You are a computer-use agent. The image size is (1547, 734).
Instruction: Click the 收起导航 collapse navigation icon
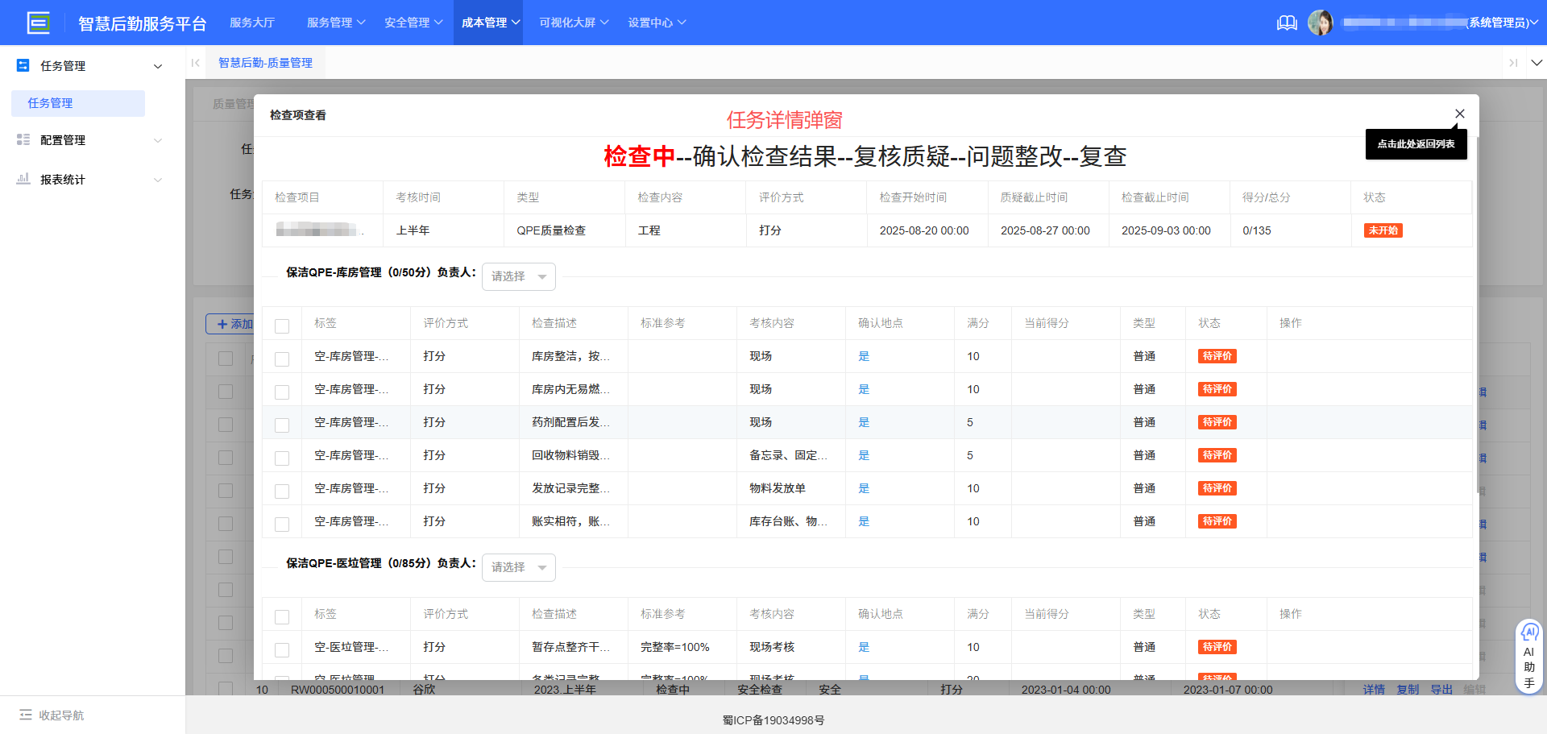[x=26, y=715]
